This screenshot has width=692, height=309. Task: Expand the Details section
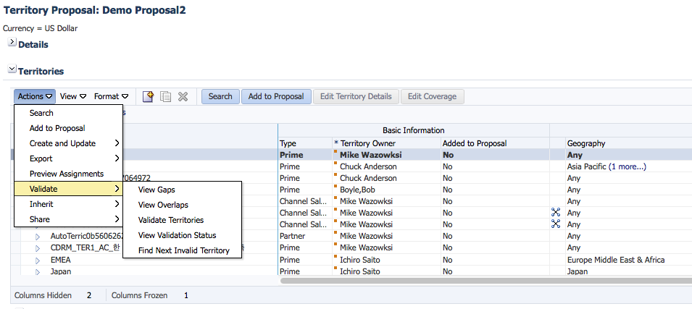(12, 43)
